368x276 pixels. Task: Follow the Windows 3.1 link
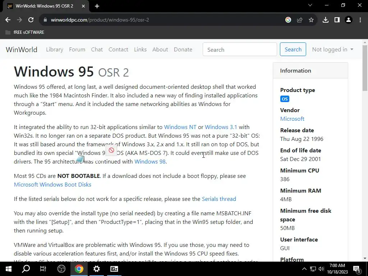tap(221, 127)
